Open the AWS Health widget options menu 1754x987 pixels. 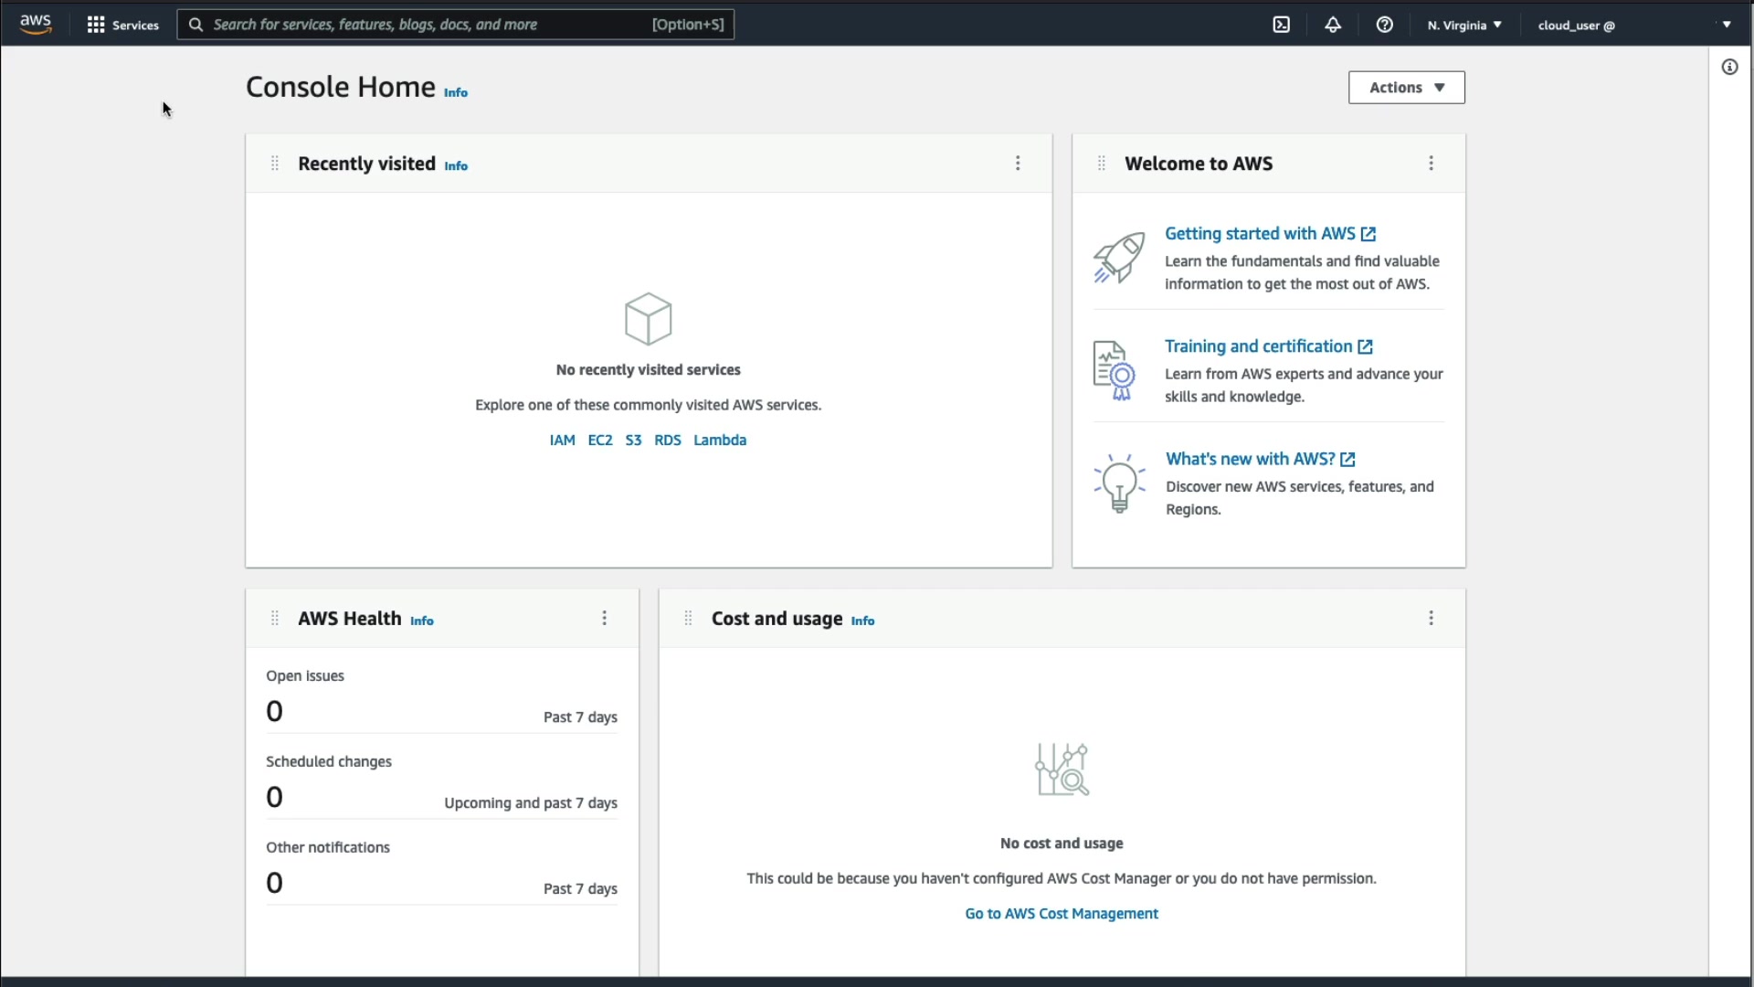(604, 618)
